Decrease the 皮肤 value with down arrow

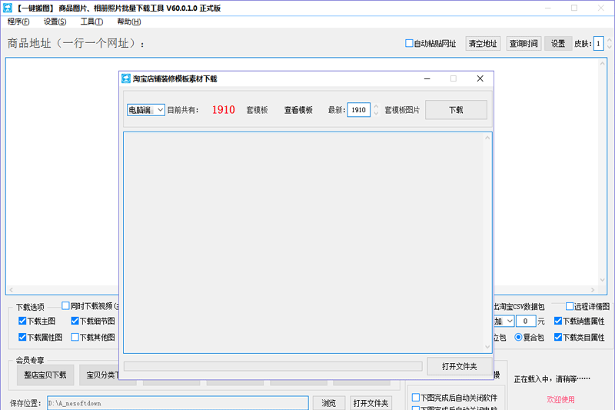[x=609, y=47]
